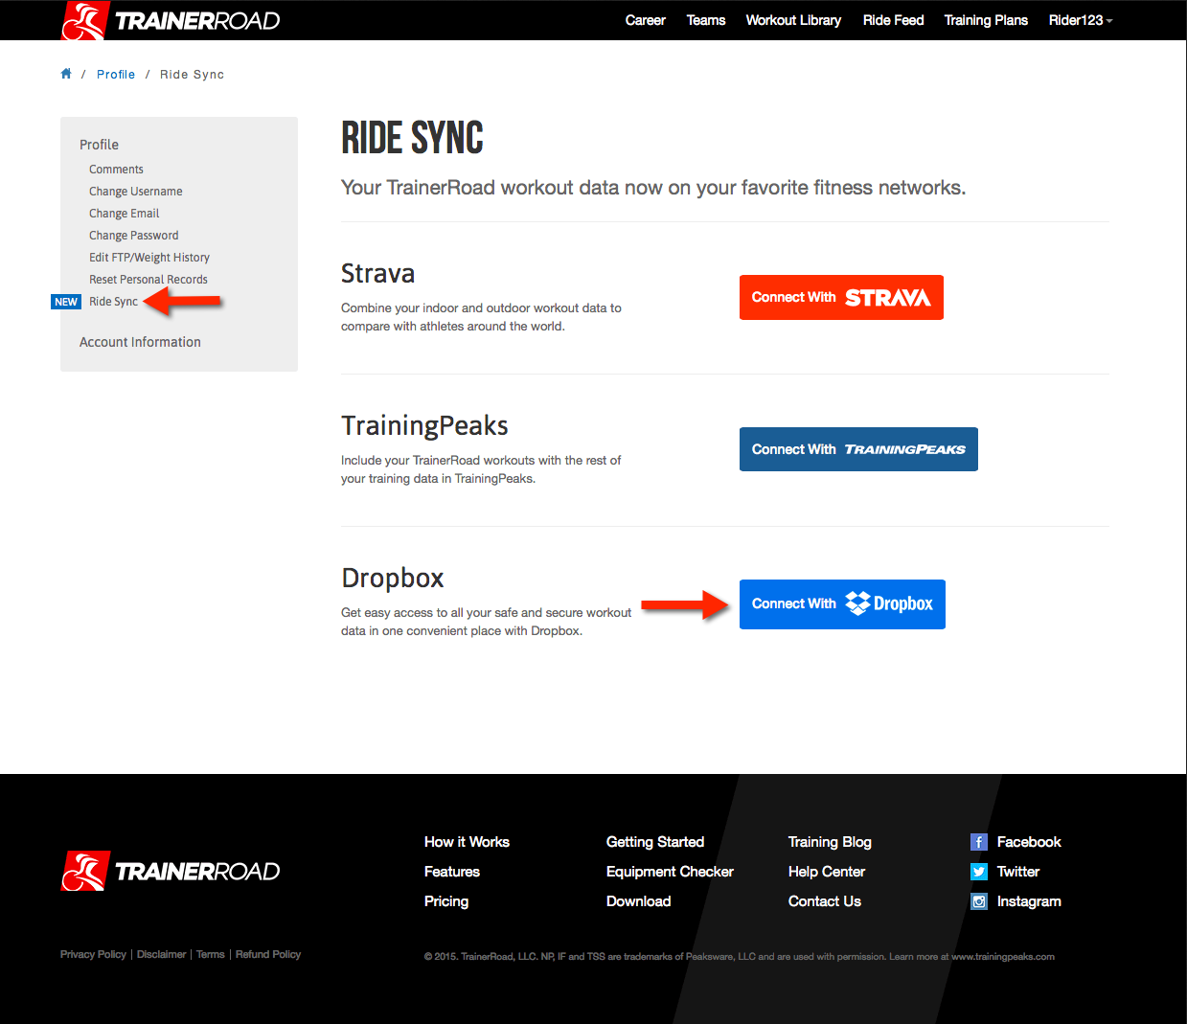Image resolution: width=1187 pixels, height=1024 pixels.
Task: Click the home icon in breadcrumb
Action: pos(66,74)
